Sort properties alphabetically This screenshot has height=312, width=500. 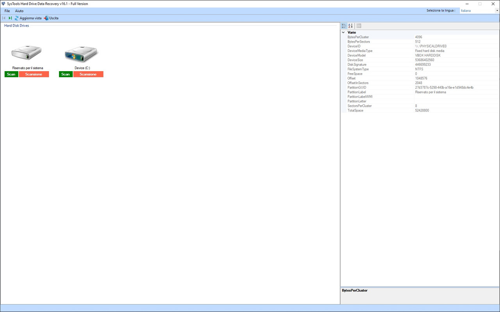pyautogui.click(x=350, y=26)
